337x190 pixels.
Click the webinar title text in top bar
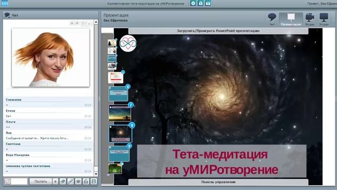[x=145, y=4]
